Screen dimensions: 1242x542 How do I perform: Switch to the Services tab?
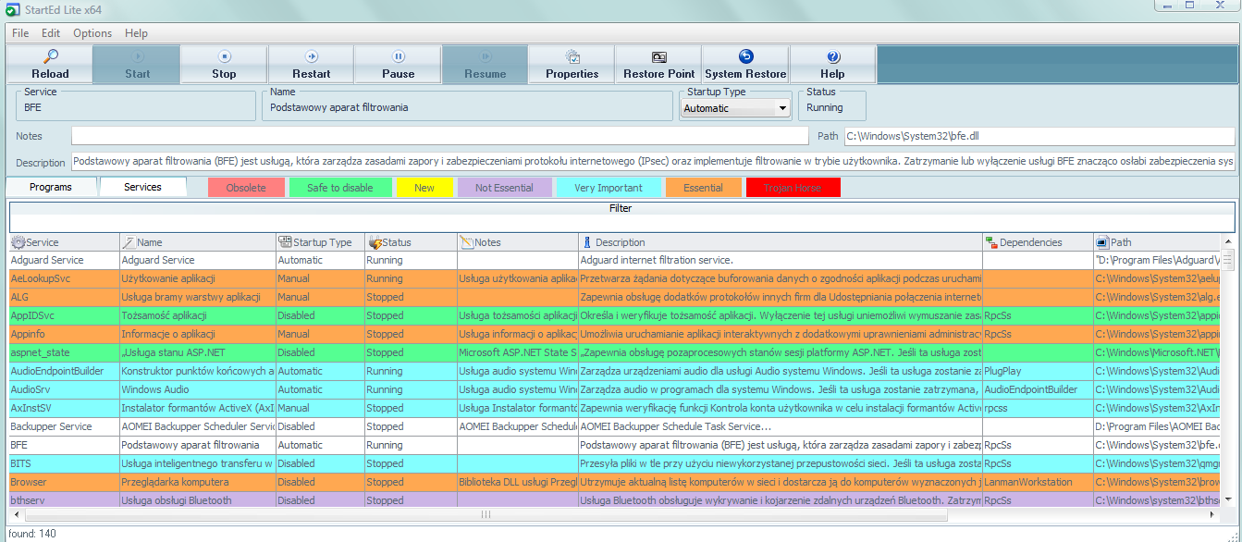pyautogui.click(x=142, y=187)
